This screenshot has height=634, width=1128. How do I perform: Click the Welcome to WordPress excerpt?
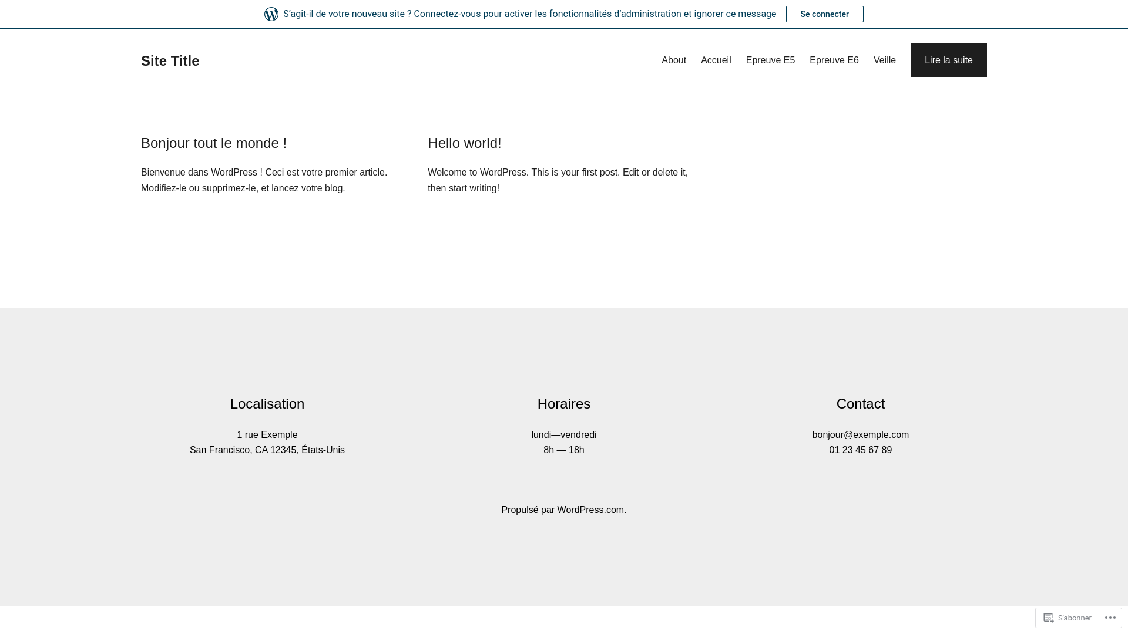(x=558, y=180)
